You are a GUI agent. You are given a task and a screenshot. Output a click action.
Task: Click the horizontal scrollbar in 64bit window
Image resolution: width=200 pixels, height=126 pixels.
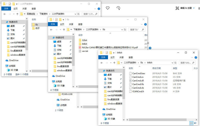tap(157, 120)
